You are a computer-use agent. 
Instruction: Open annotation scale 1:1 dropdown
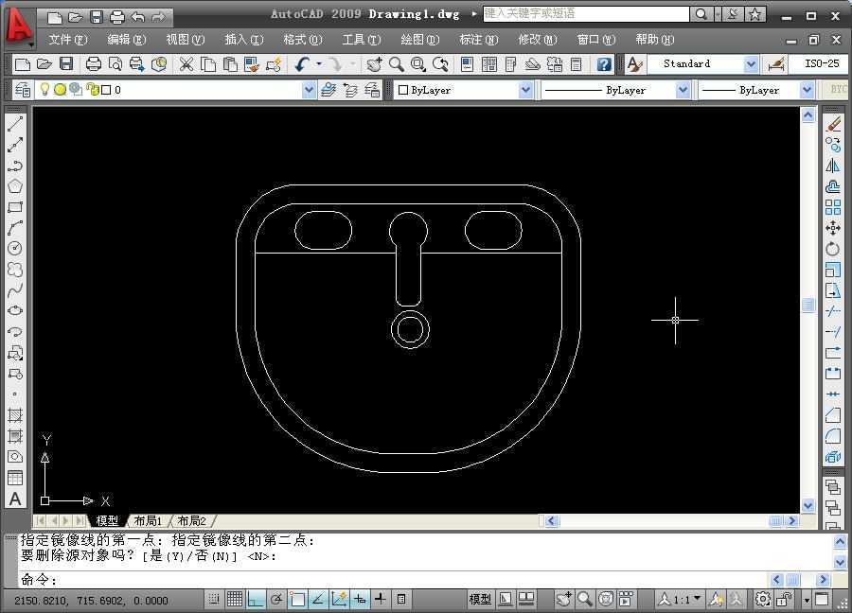(697, 598)
